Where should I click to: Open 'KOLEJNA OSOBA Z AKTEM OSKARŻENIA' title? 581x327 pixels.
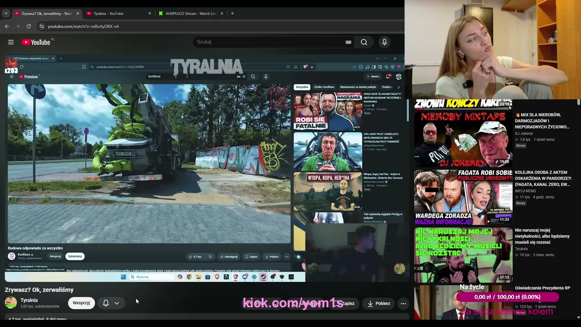pyautogui.click(x=543, y=178)
